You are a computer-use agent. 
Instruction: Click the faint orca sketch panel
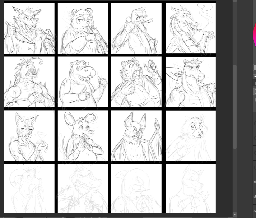coord(136,189)
